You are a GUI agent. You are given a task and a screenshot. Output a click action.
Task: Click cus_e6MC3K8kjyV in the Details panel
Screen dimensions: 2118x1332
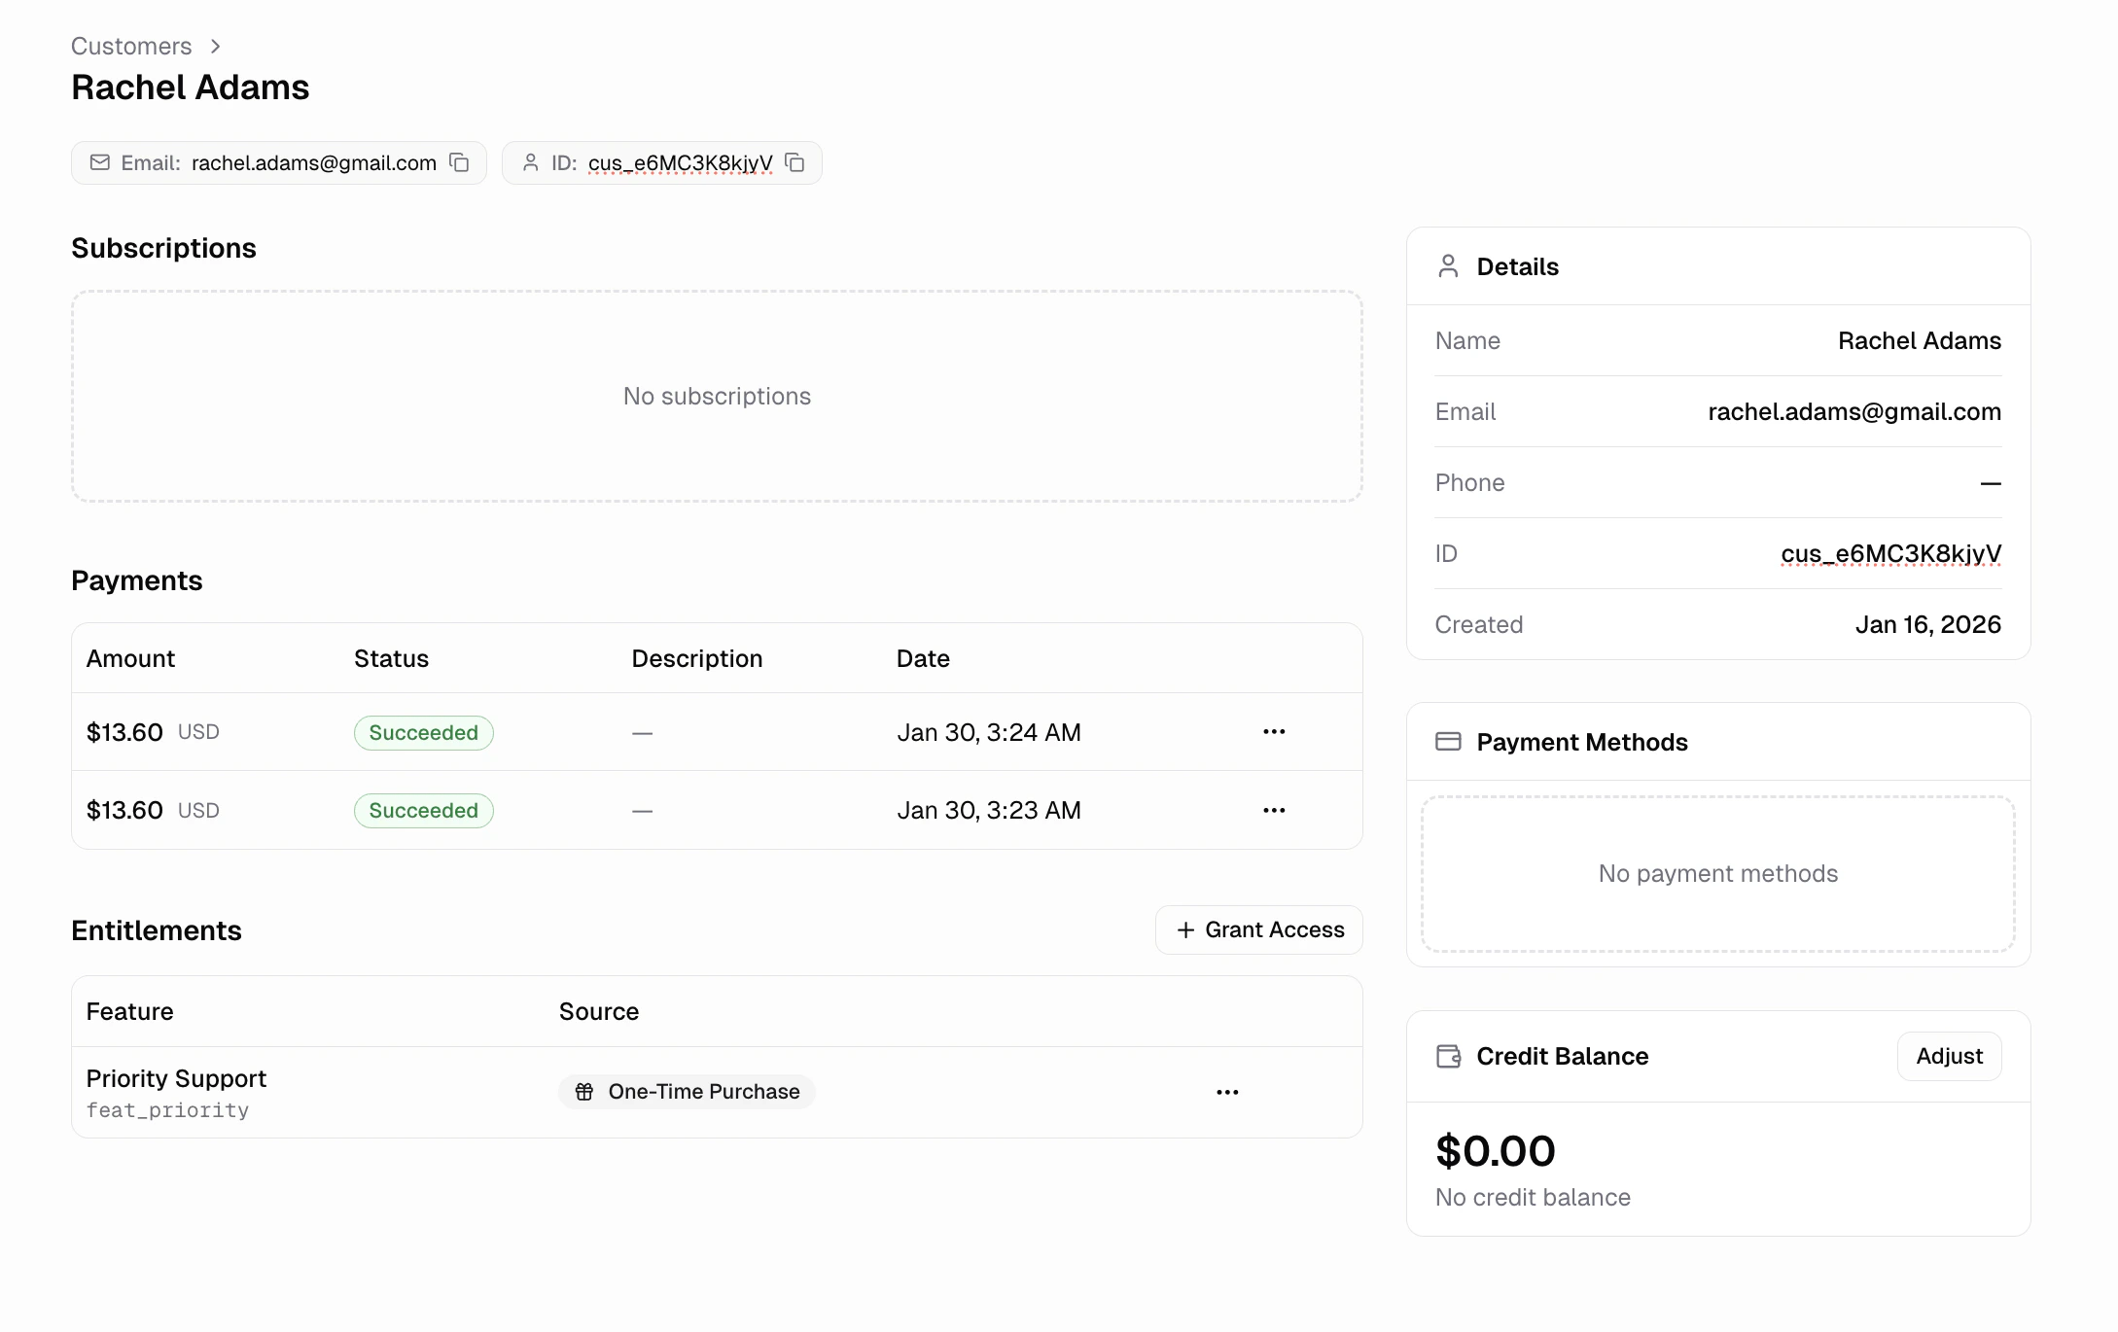[x=1889, y=553]
